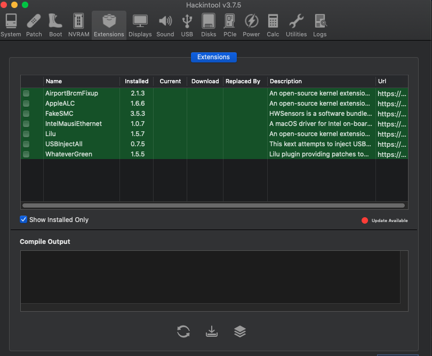Tick the AirportBrcmFixup checkbox
Screen dimensions: 432x356
(x=26, y=93)
